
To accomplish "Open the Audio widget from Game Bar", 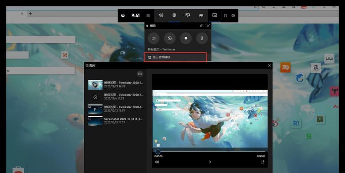I will [161, 15].
